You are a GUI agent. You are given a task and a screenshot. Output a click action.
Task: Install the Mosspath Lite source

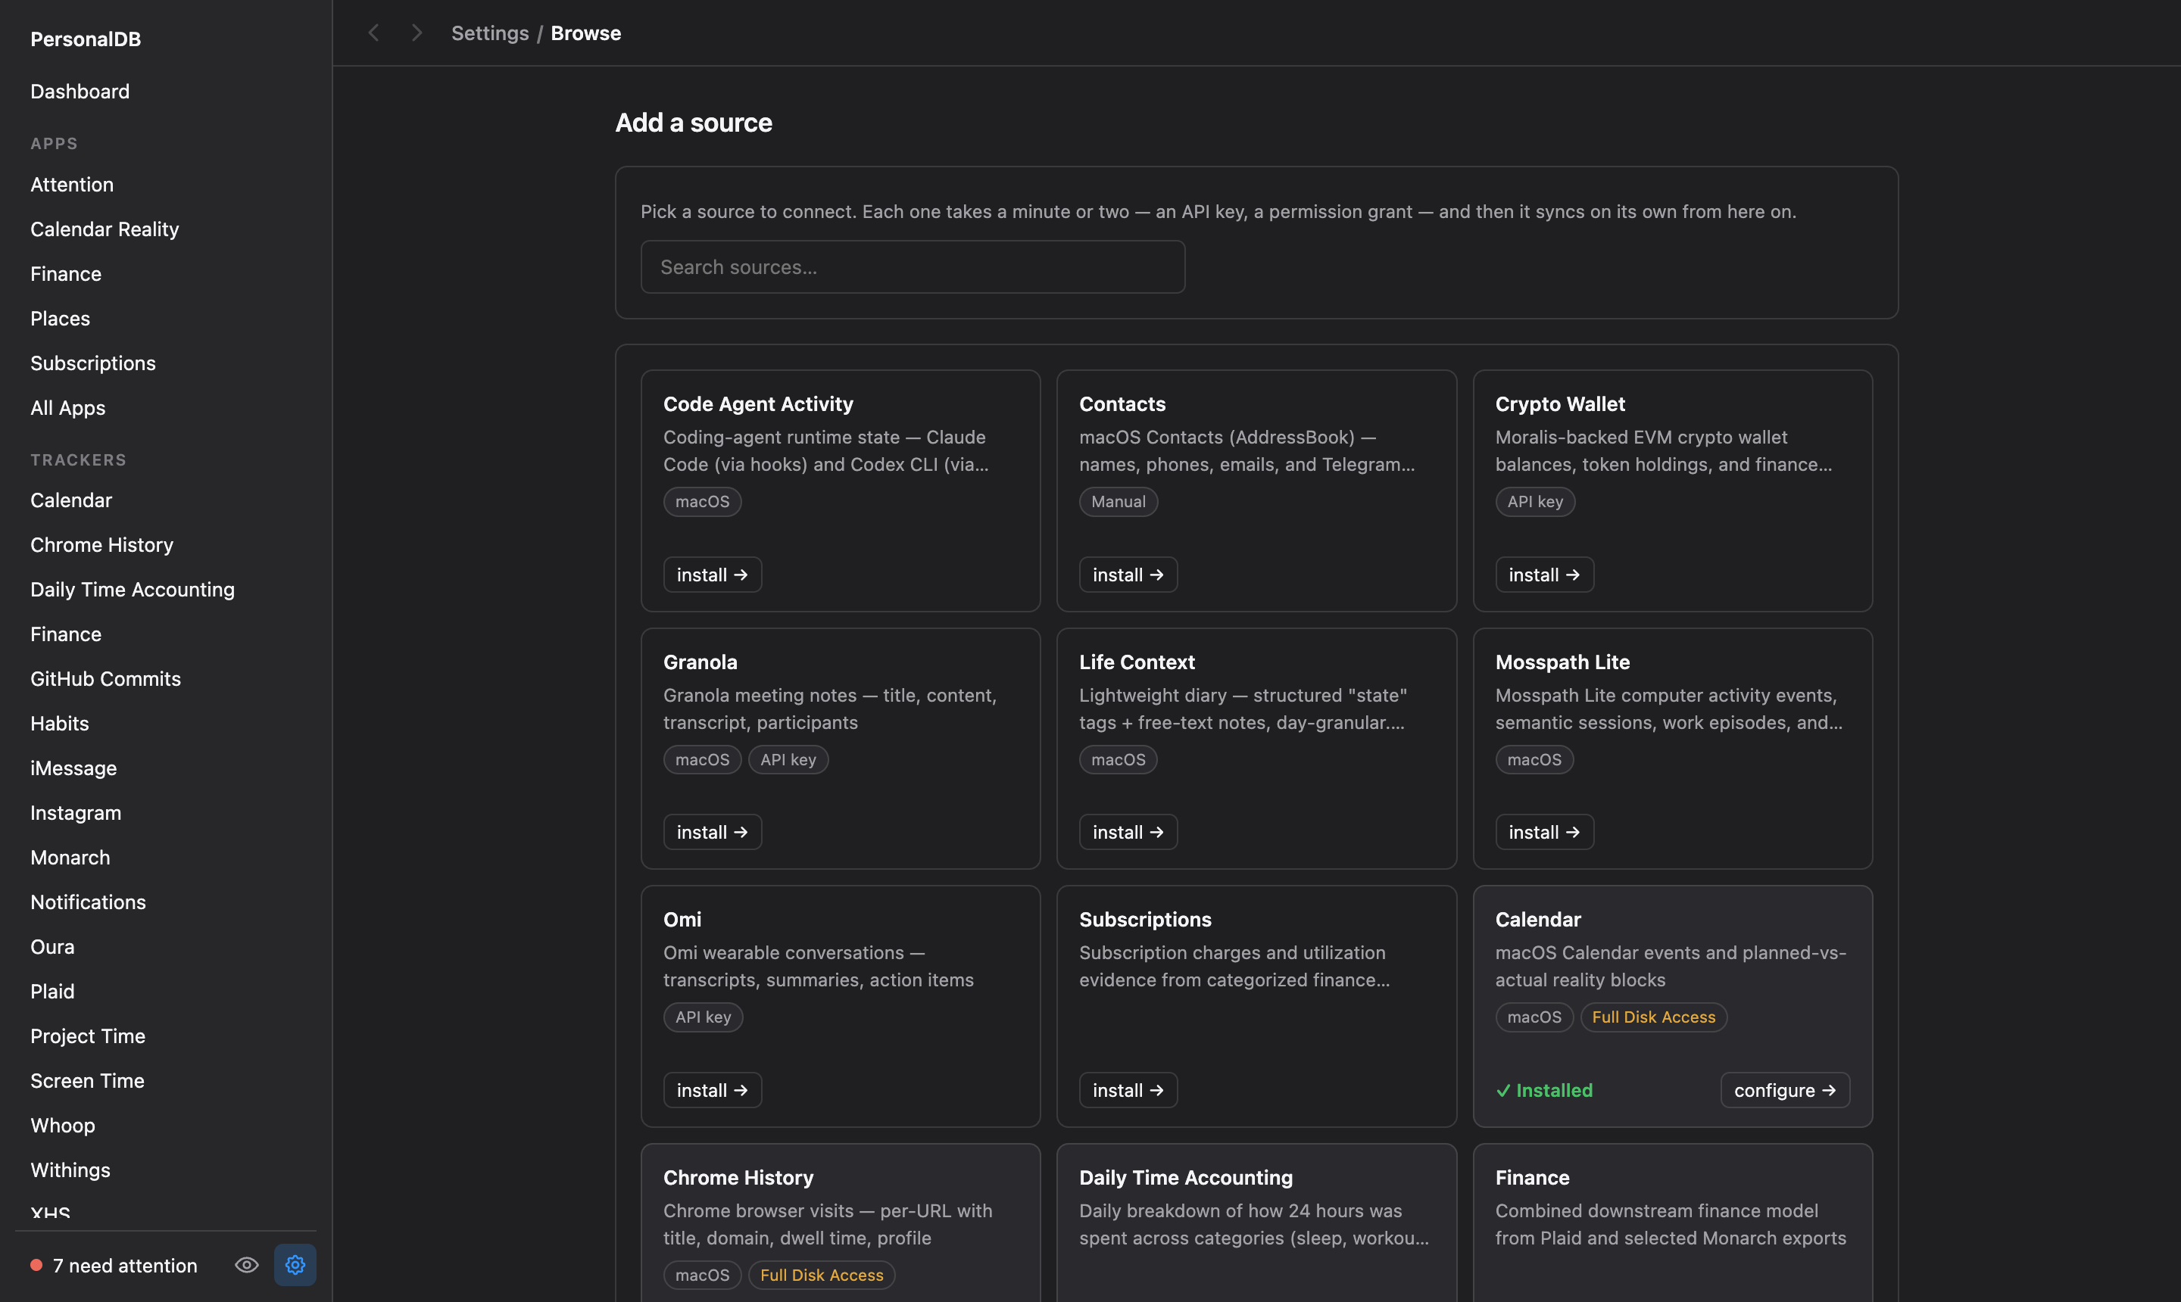pyautogui.click(x=1545, y=832)
